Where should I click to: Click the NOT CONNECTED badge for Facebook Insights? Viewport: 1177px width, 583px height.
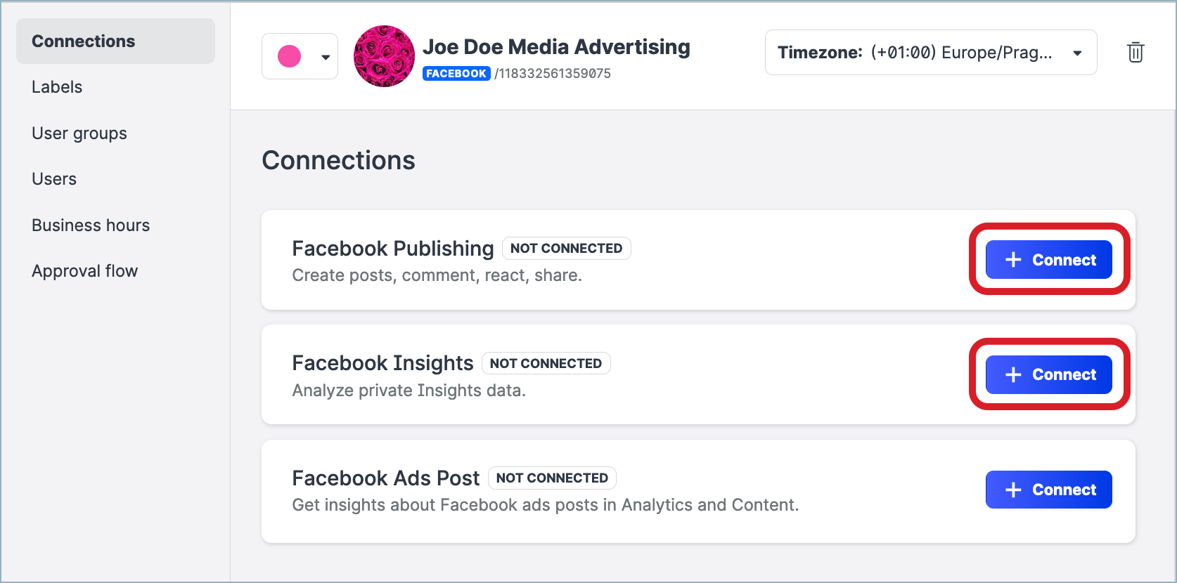(546, 363)
